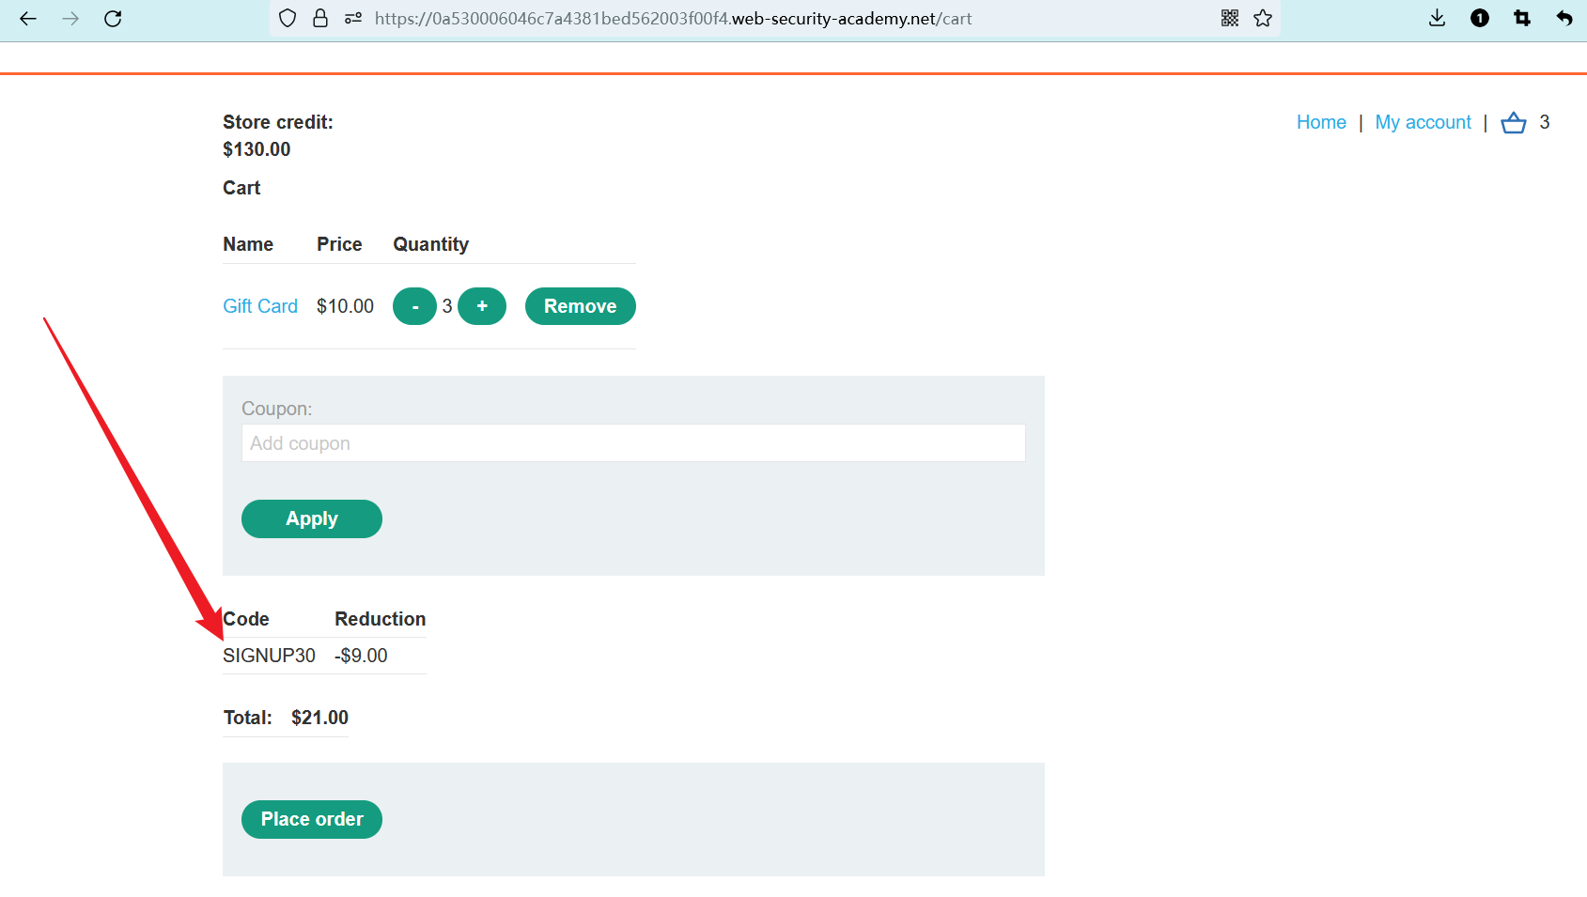The image size is (1587, 897).
Task: Open site permissions icon in address bar
Action: 353,18
